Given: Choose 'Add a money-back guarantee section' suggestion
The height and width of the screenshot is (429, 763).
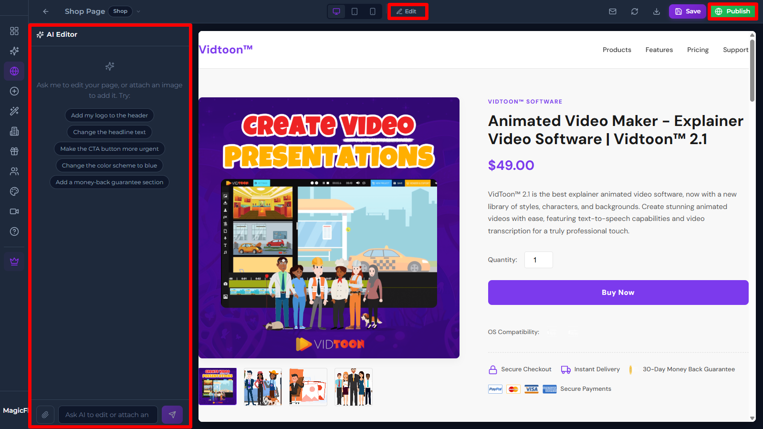Looking at the screenshot, I should [109, 182].
